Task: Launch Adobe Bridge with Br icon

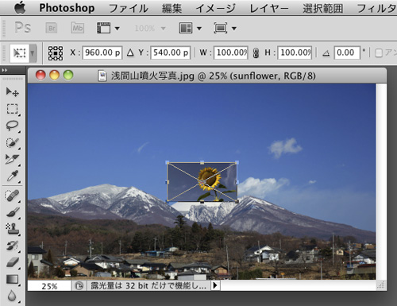Action: (x=52, y=28)
